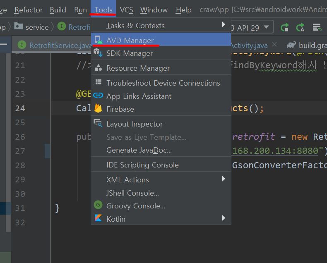Click the rerun list toolbar icon
This screenshot has height=263, width=327.
coord(317,27)
